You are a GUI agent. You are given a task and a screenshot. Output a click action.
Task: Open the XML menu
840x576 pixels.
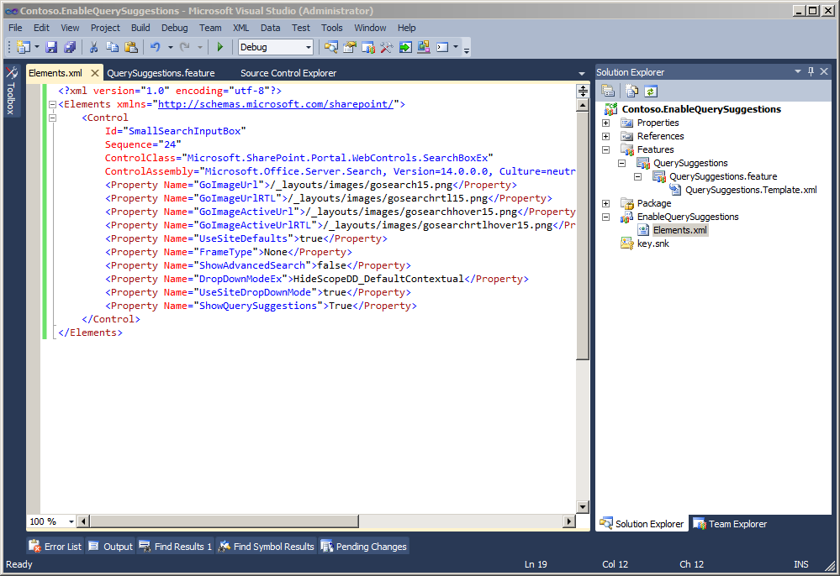tap(241, 28)
